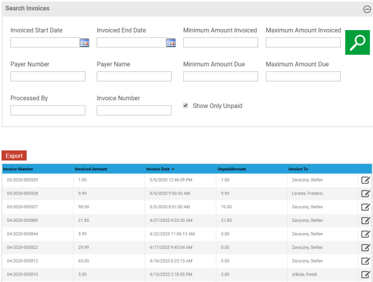Open calendar picker for Invoiced End Date

[171, 42]
